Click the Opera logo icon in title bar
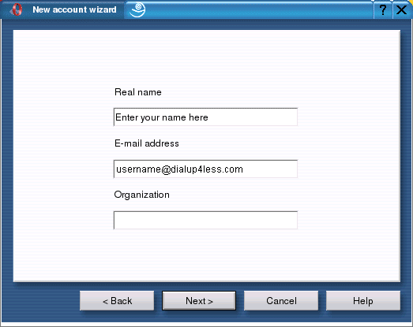Screen dimensions: 413x327 (17, 10)
